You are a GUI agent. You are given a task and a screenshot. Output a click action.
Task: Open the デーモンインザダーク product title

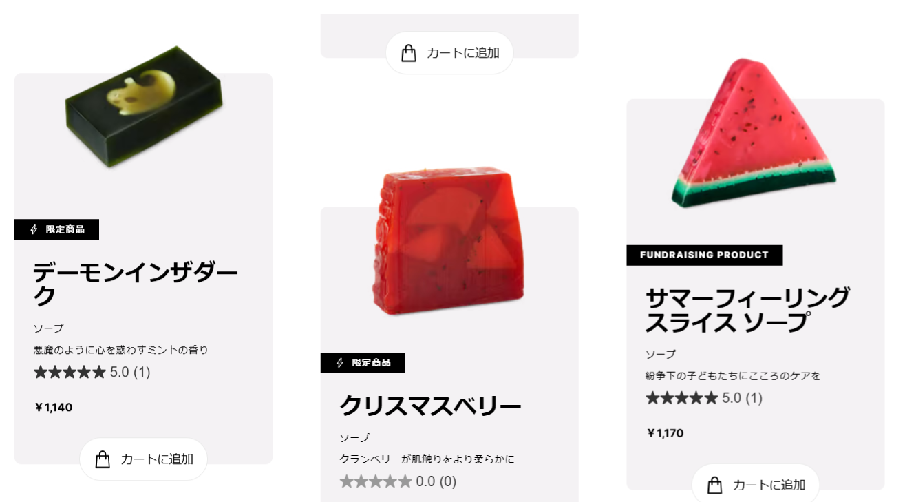pyautogui.click(x=136, y=284)
